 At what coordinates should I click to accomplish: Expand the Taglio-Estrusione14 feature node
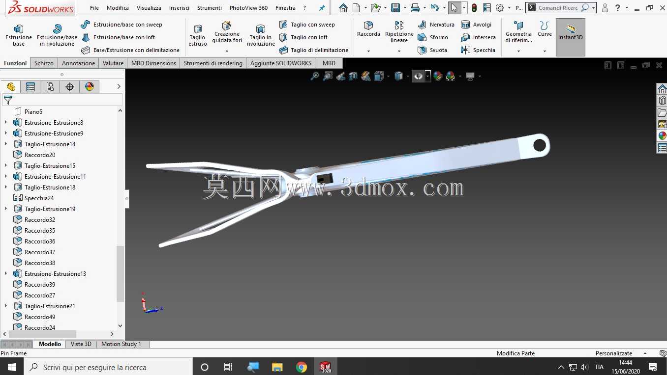tap(6, 144)
